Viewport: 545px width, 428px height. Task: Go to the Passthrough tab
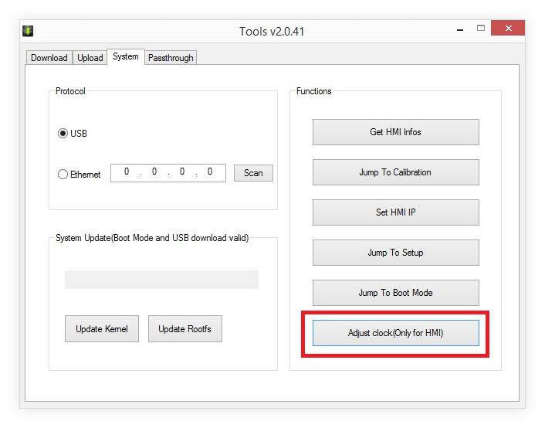(x=171, y=58)
